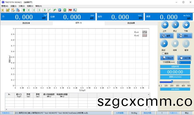This screenshot has height=115, width=194.
Task: Toggle Plot1 legend swatch
Action: coord(145,32)
